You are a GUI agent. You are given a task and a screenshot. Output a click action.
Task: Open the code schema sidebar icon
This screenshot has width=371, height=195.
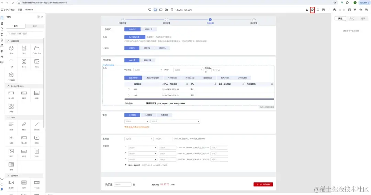(x=2, y=179)
